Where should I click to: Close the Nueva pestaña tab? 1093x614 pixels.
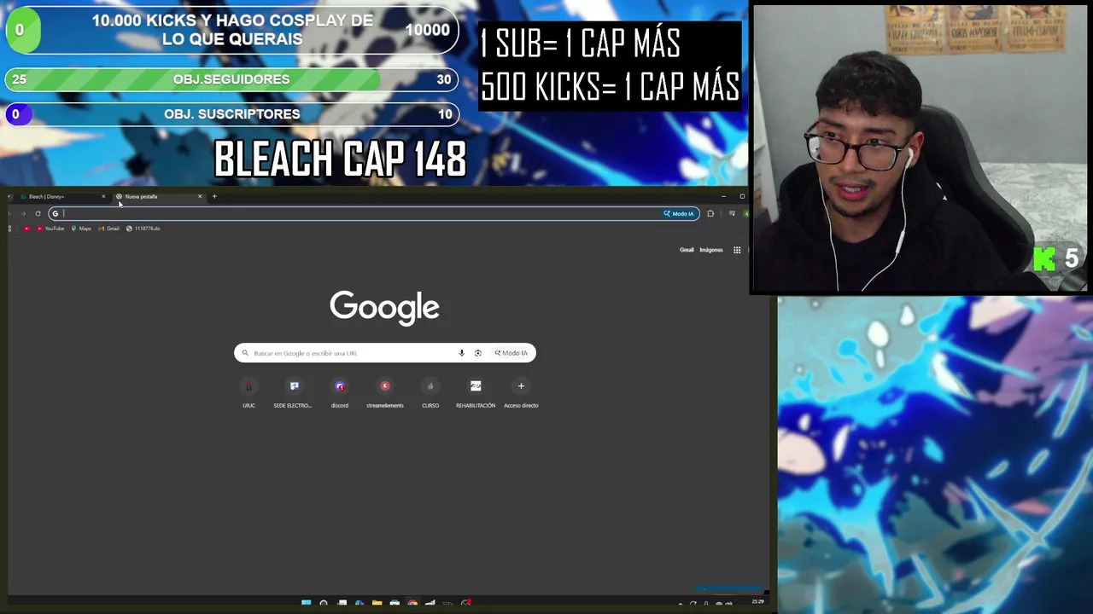pos(200,197)
